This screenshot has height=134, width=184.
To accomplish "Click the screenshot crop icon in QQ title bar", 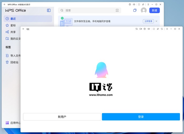I will click(x=136, y=29).
